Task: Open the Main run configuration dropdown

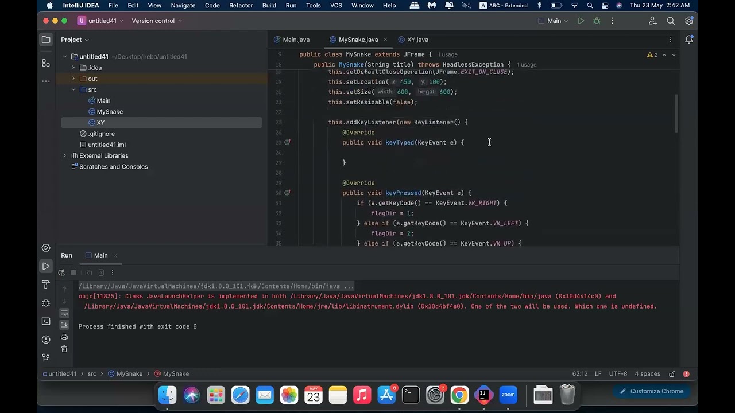Action: pos(554,21)
